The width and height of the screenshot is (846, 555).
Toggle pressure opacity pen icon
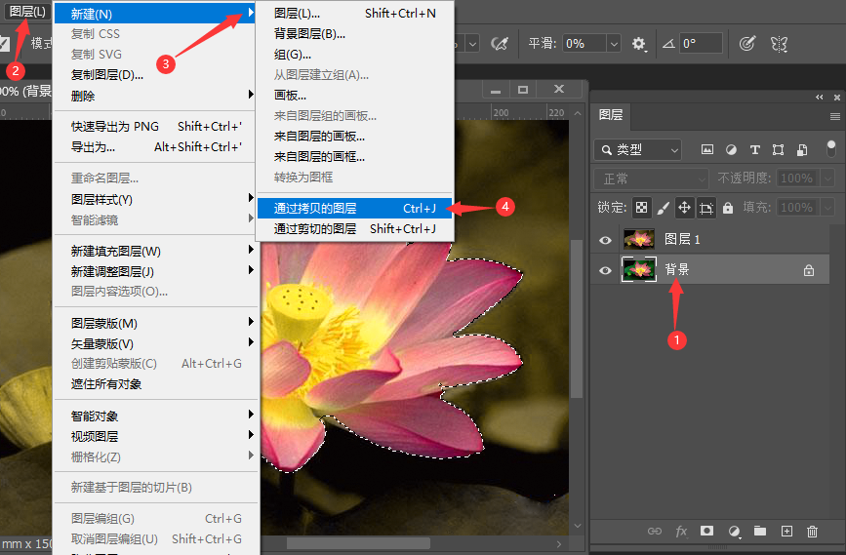coord(499,44)
